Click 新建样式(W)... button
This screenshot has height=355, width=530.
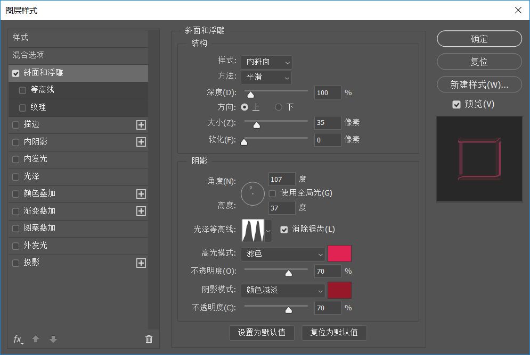tap(479, 84)
